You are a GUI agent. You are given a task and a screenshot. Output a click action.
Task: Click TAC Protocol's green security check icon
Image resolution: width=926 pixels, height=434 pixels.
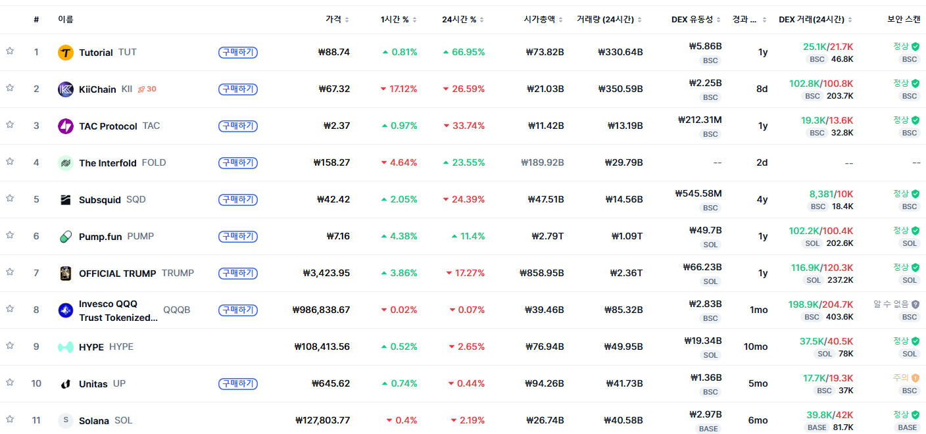point(915,120)
